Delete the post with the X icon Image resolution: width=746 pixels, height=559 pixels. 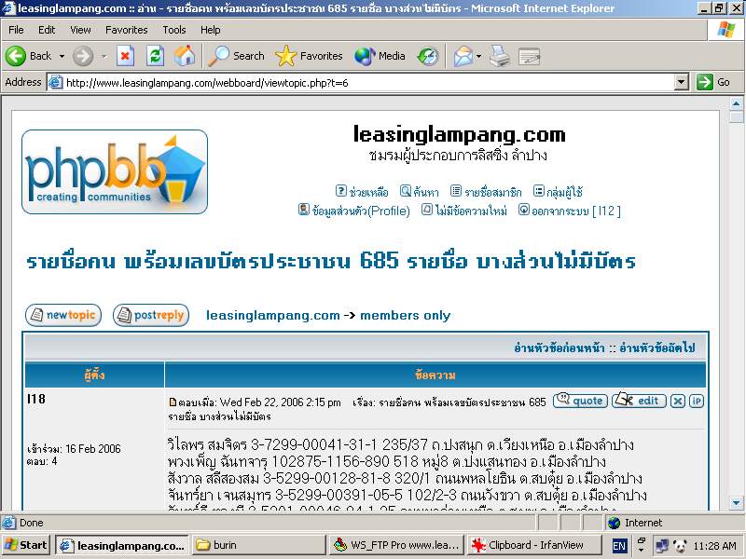678,401
